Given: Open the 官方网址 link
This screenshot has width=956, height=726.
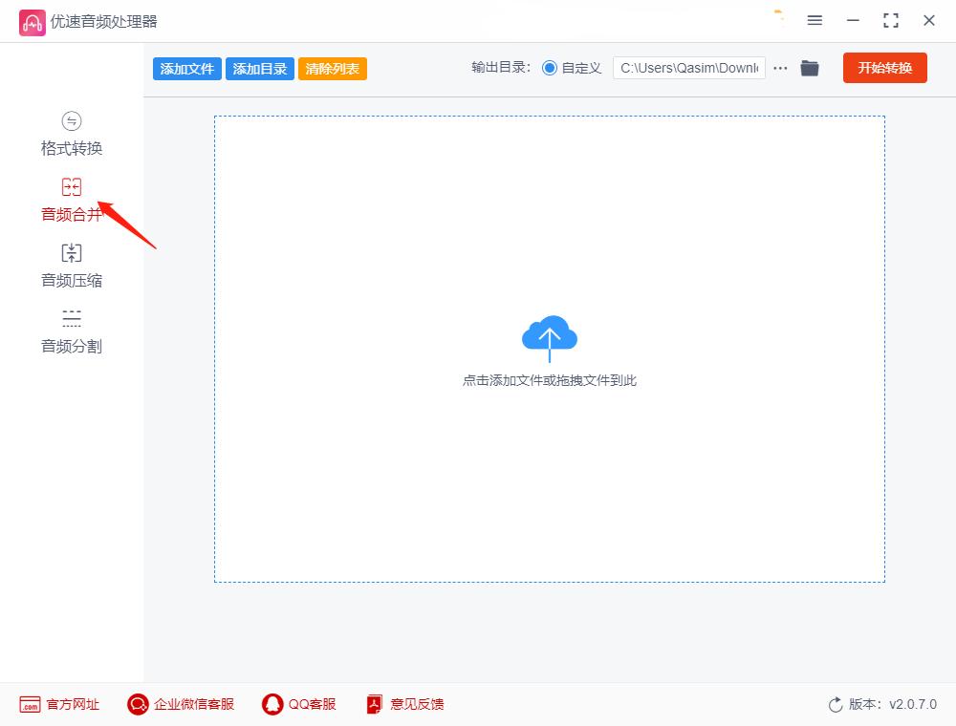Looking at the screenshot, I should point(73,705).
